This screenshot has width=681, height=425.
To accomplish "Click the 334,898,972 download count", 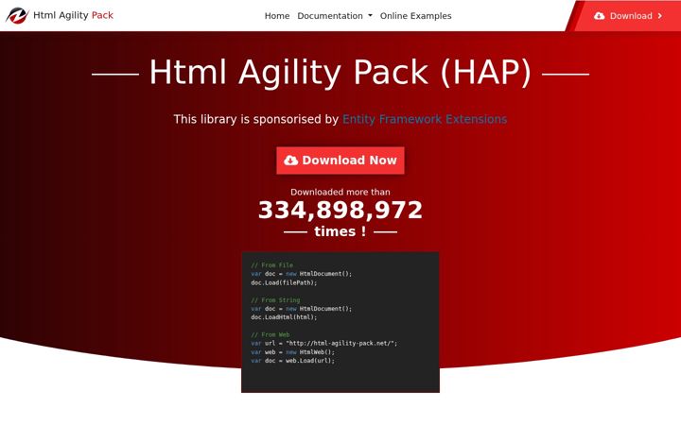I will coord(340,211).
